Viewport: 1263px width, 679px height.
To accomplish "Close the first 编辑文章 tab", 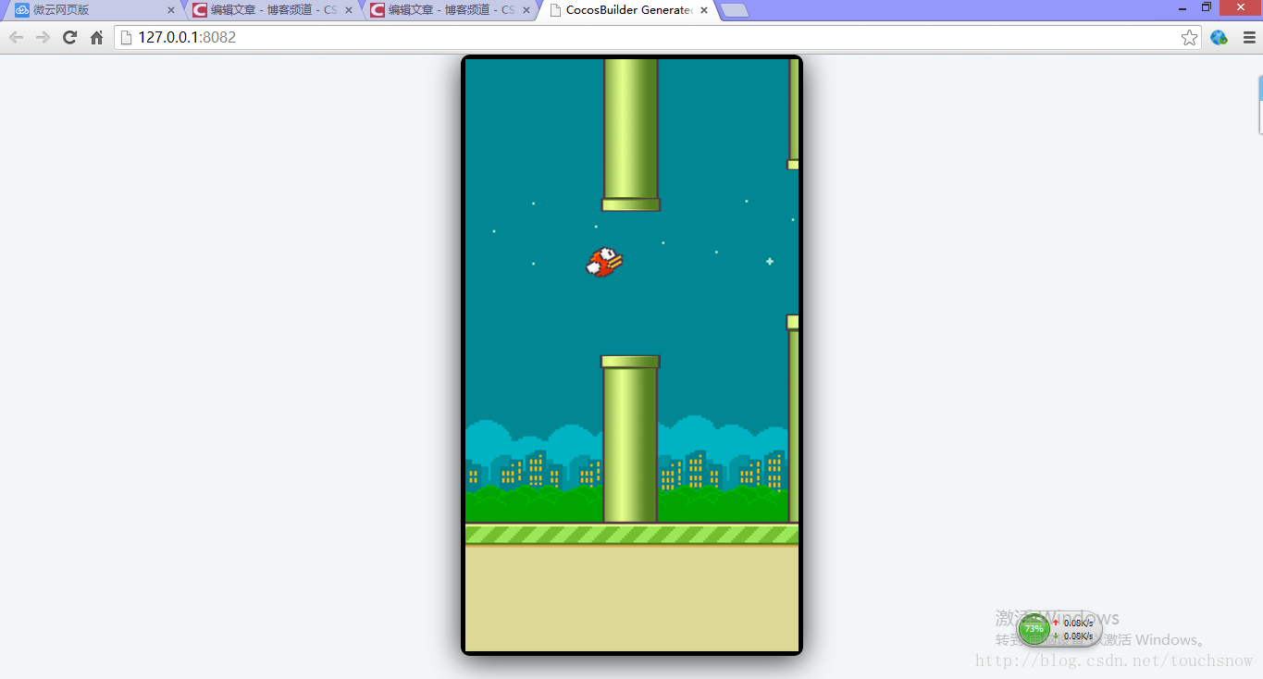I will [349, 10].
